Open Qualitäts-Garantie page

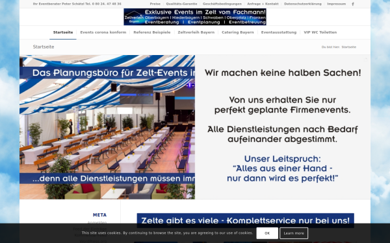pyautogui.click(x=181, y=4)
